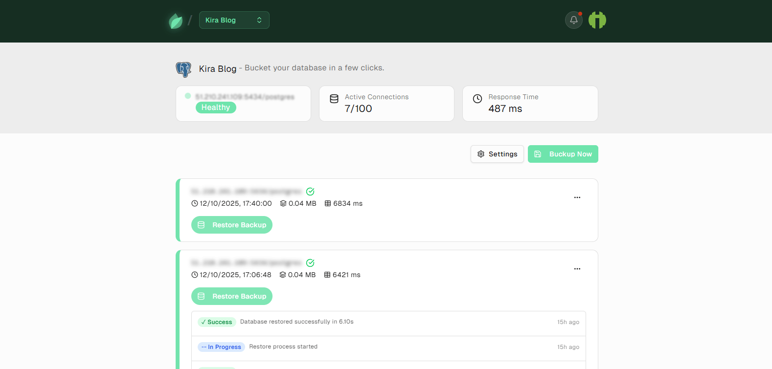
Task: Click the Response Time clock icon
Action: click(x=477, y=99)
